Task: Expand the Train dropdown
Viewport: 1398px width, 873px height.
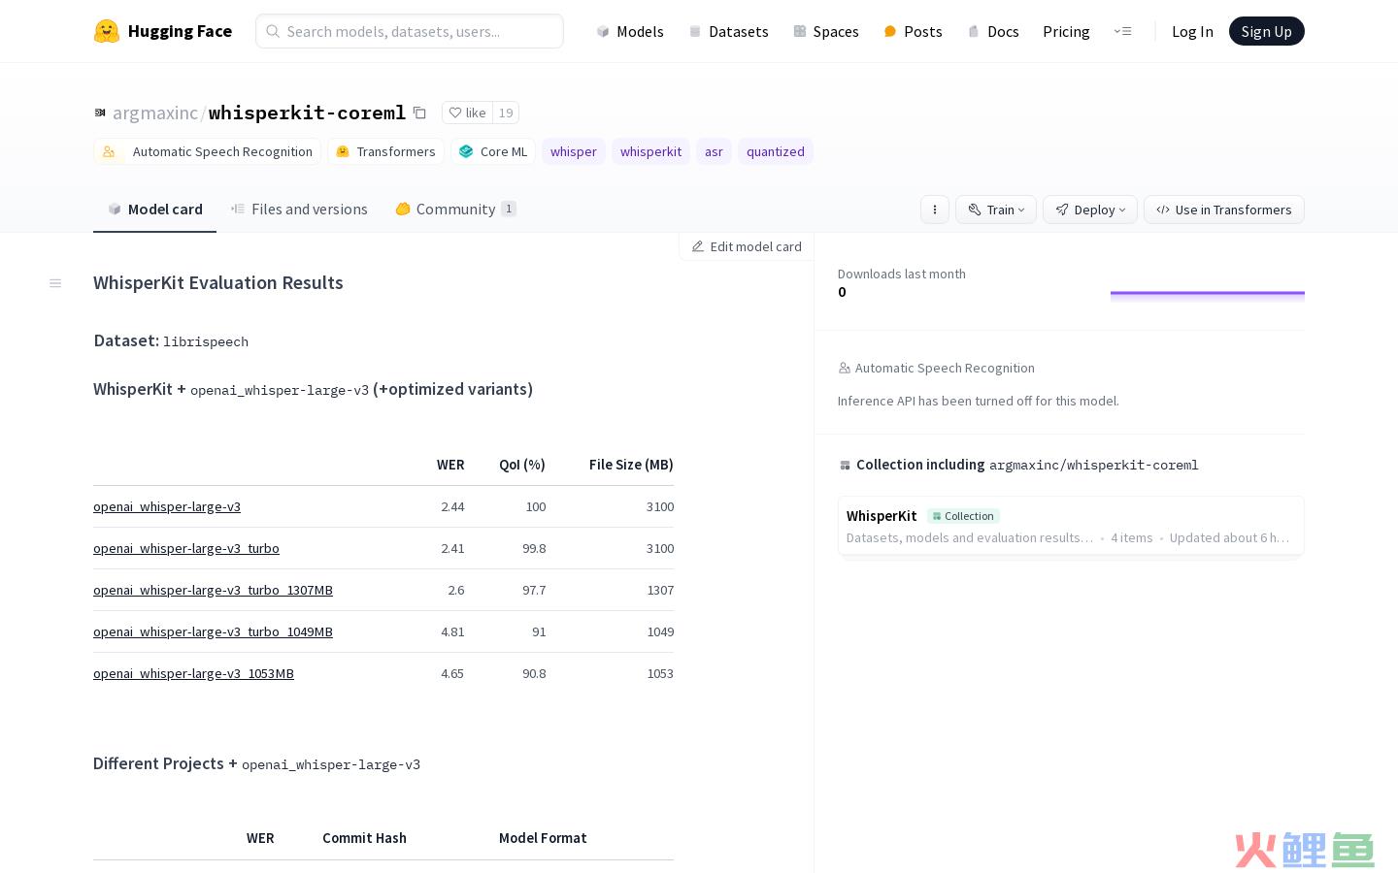Action: pos(996,210)
